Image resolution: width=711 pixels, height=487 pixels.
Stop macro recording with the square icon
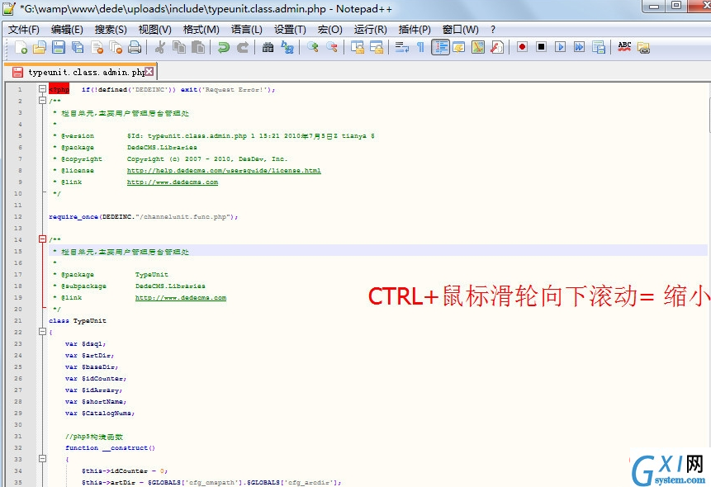(541, 47)
